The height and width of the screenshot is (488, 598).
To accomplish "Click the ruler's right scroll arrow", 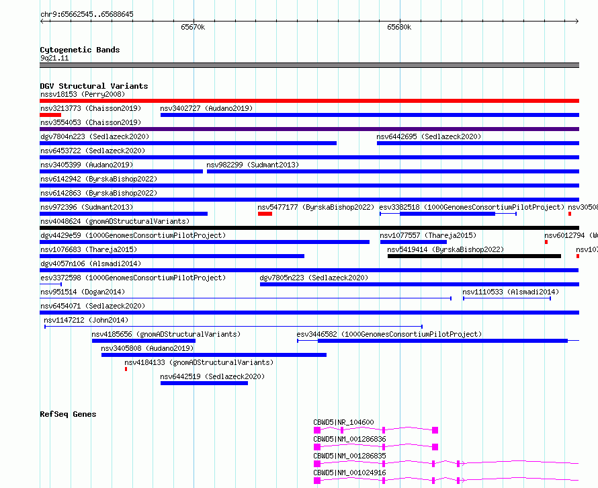I will 576,21.
